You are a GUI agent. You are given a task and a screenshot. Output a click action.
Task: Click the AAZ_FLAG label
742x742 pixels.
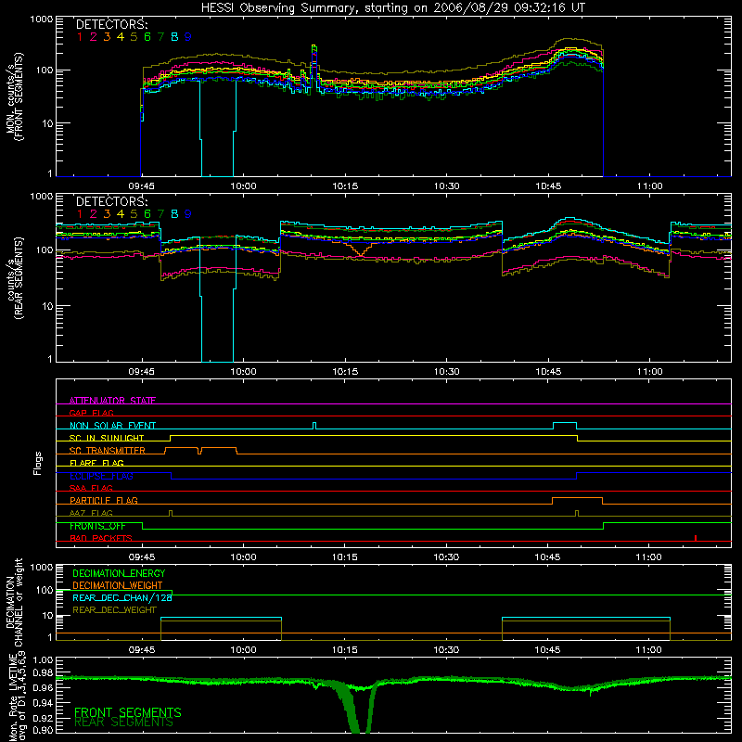[91, 513]
